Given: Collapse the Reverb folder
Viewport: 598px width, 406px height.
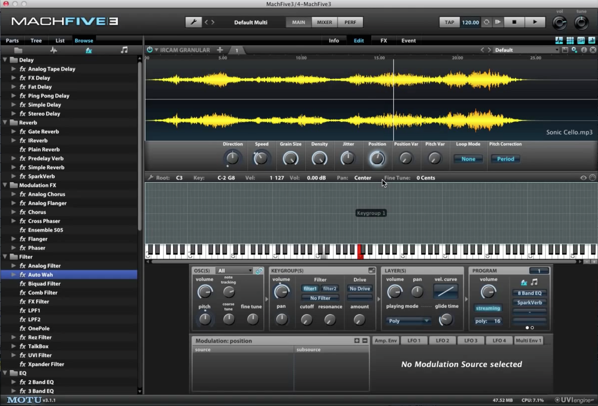Looking at the screenshot, I should (x=5, y=122).
